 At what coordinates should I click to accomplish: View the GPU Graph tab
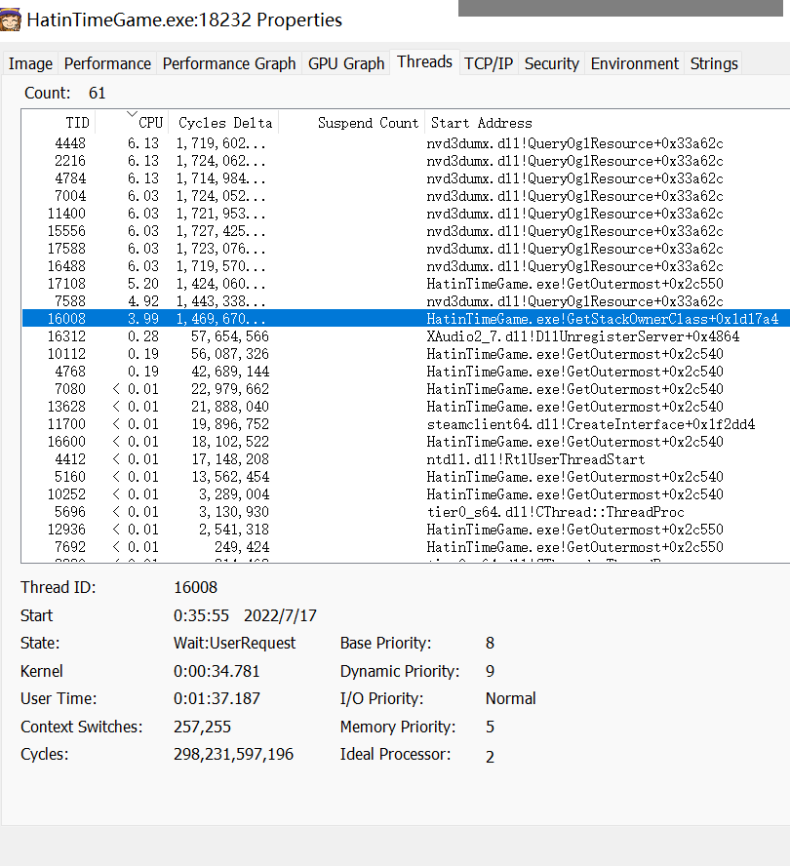tap(345, 62)
